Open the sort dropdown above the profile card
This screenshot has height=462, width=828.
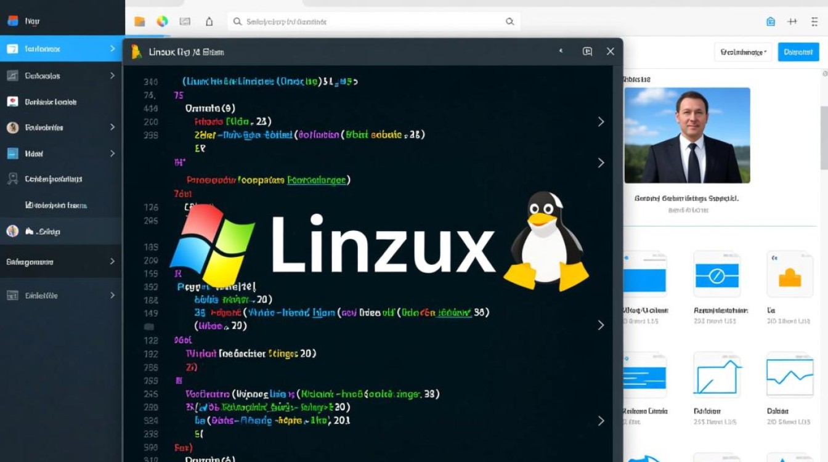point(742,52)
